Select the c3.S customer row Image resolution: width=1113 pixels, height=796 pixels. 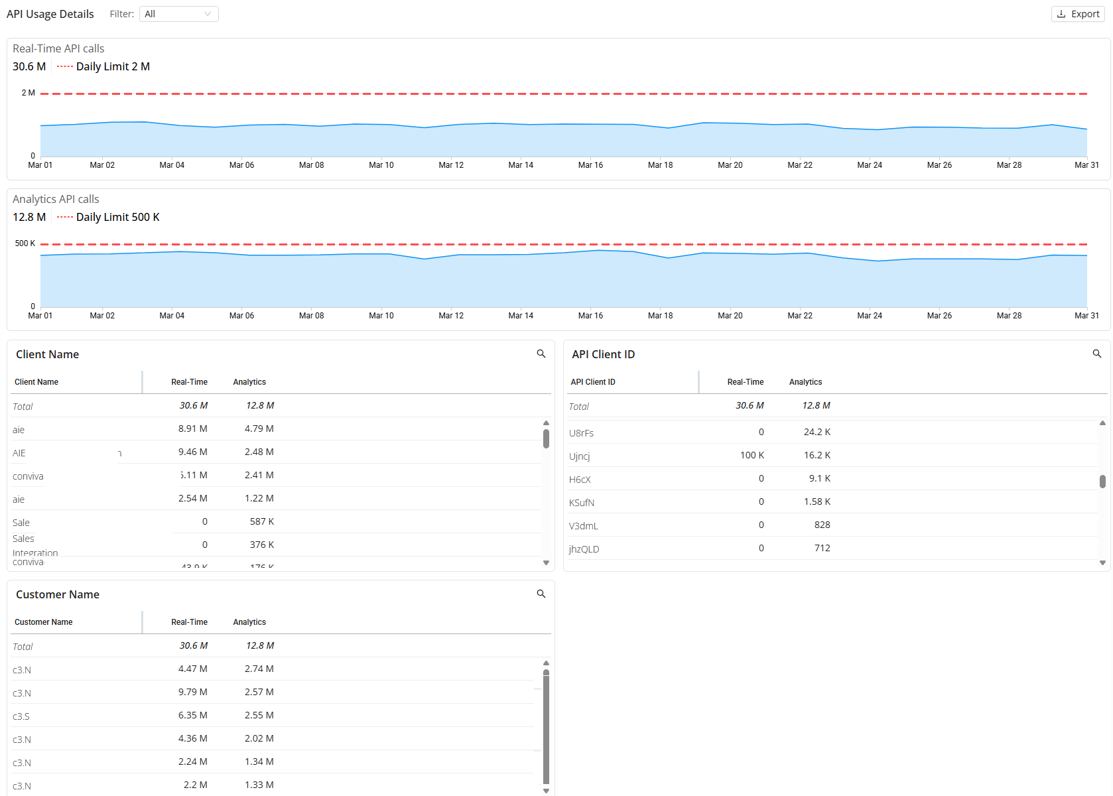(277, 716)
